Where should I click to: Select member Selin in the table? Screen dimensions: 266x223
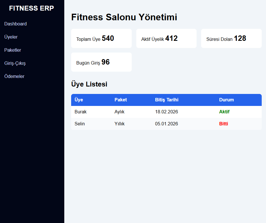[80, 124]
